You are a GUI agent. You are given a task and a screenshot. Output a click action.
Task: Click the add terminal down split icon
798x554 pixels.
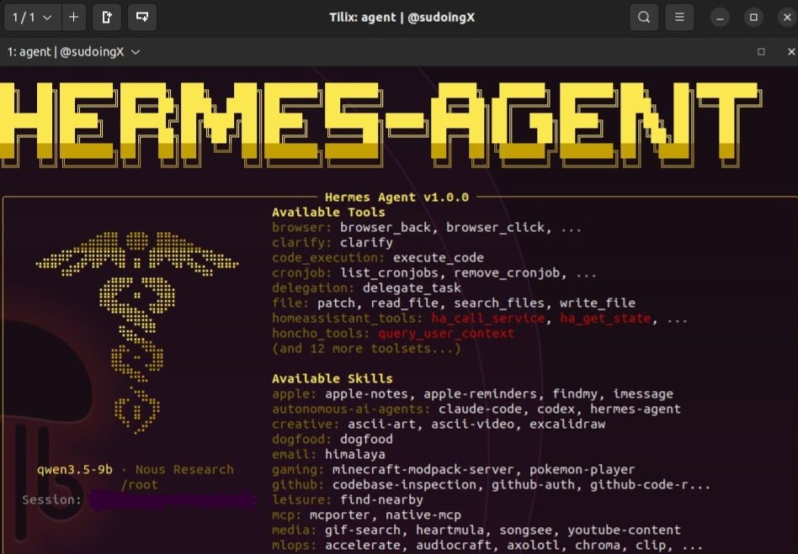click(x=142, y=18)
